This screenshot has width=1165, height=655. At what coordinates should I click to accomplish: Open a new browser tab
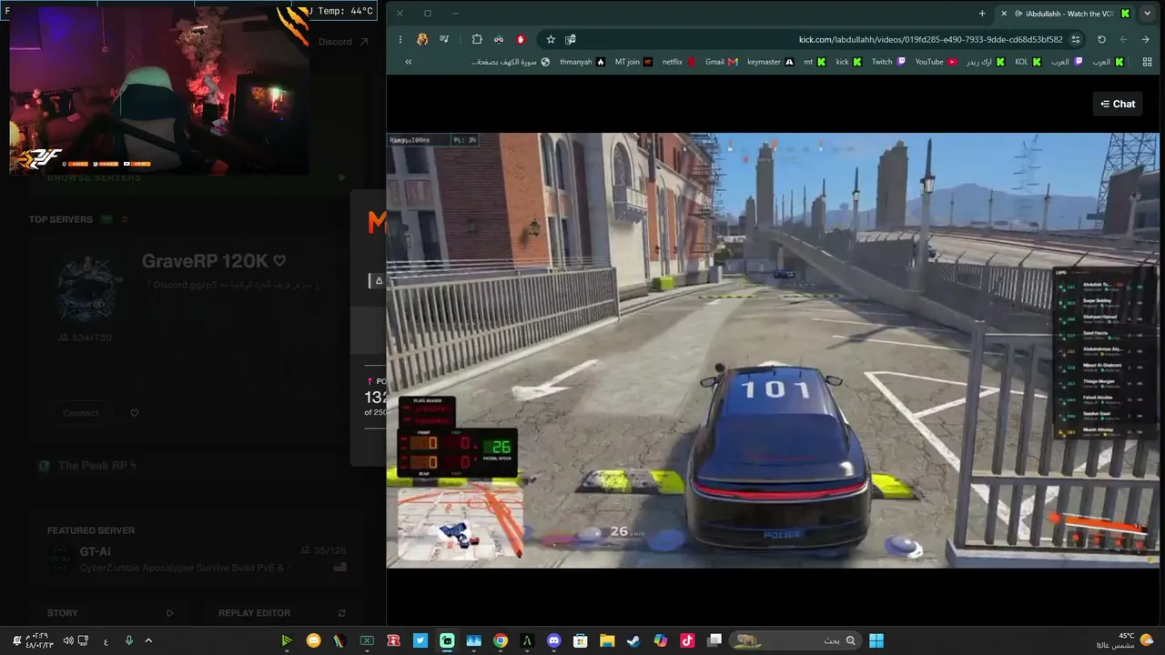982,14
